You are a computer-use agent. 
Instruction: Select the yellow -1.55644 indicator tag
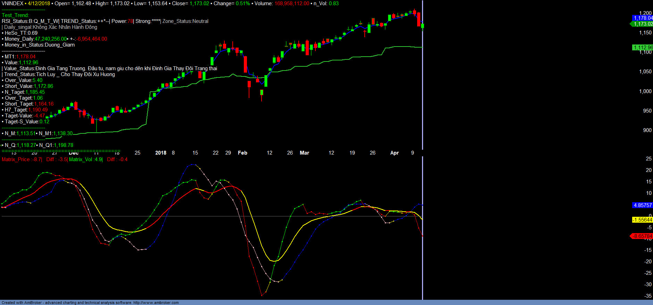(x=643, y=220)
